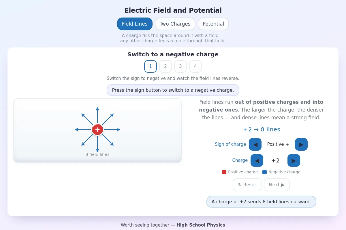Viewport: 346px width, 230px height.
Task: Click the '+2 → 8 lines' readout
Action: pyautogui.click(x=262, y=129)
